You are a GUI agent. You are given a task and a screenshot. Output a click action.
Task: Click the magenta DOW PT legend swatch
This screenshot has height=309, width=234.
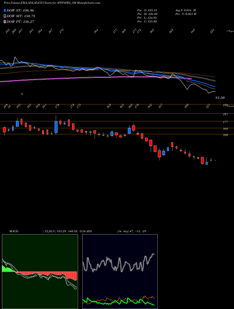pyautogui.click(x=5, y=22)
